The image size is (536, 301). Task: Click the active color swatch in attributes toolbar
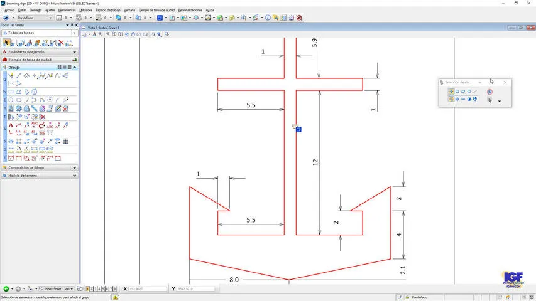click(59, 18)
